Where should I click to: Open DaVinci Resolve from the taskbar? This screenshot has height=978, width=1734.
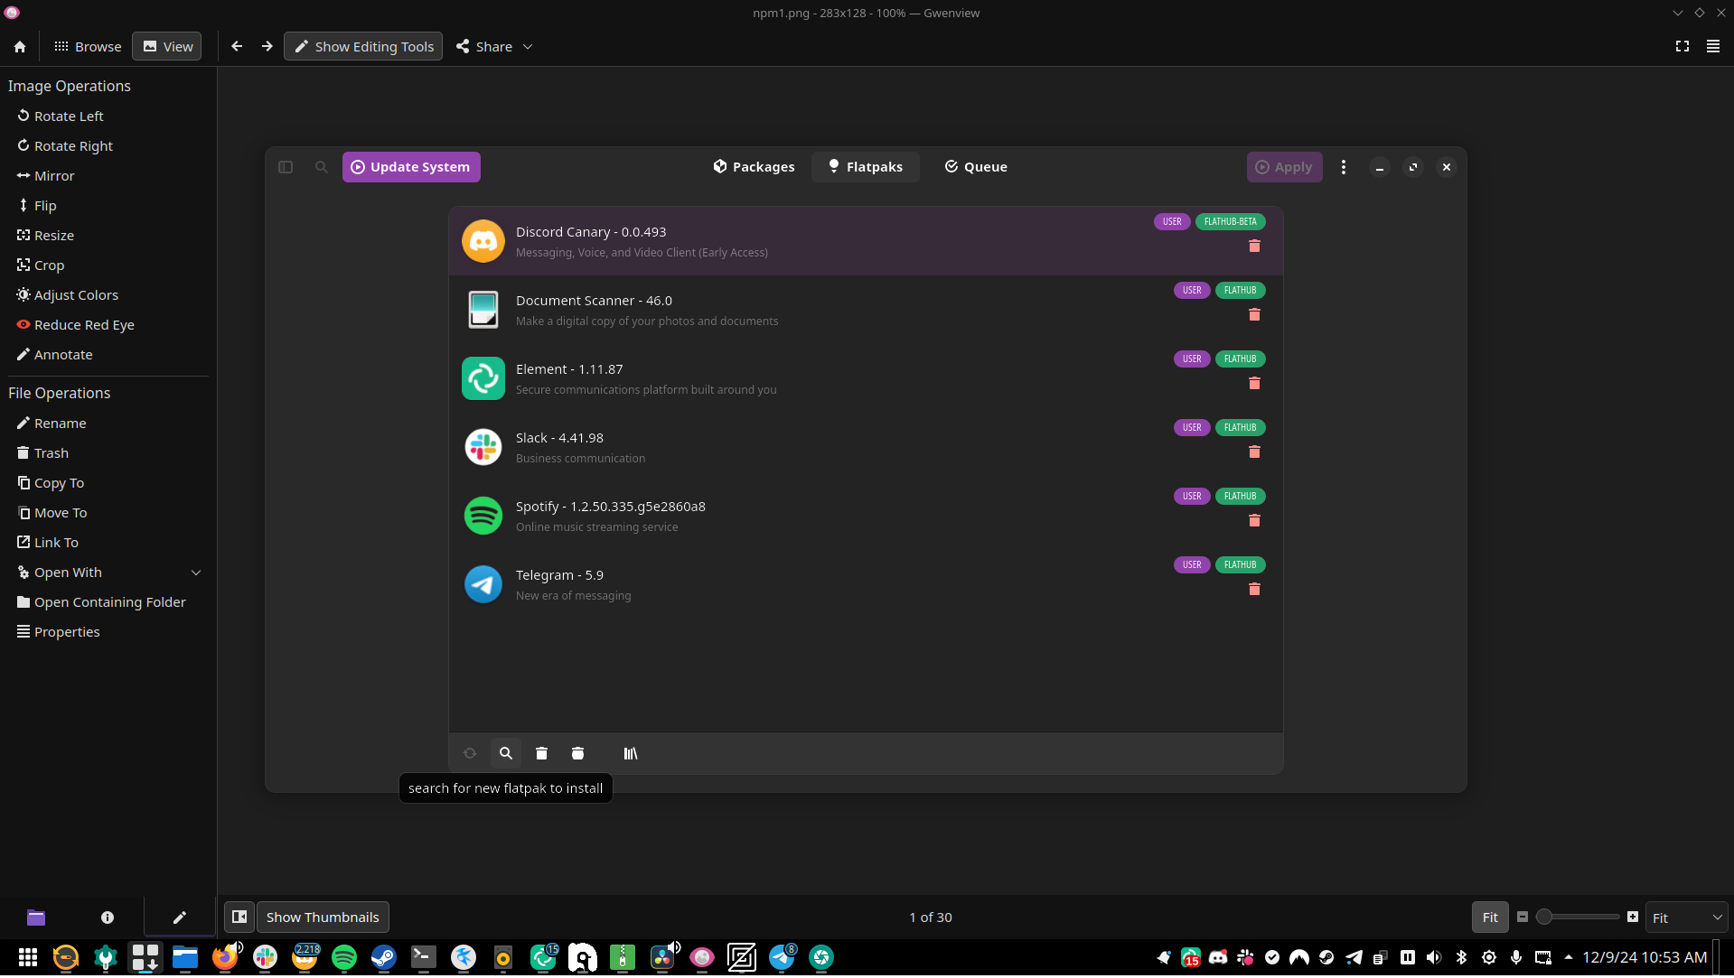[x=662, y=958]
